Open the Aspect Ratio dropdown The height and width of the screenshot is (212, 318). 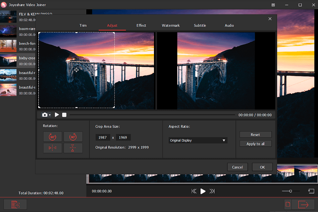coord(198,140)
